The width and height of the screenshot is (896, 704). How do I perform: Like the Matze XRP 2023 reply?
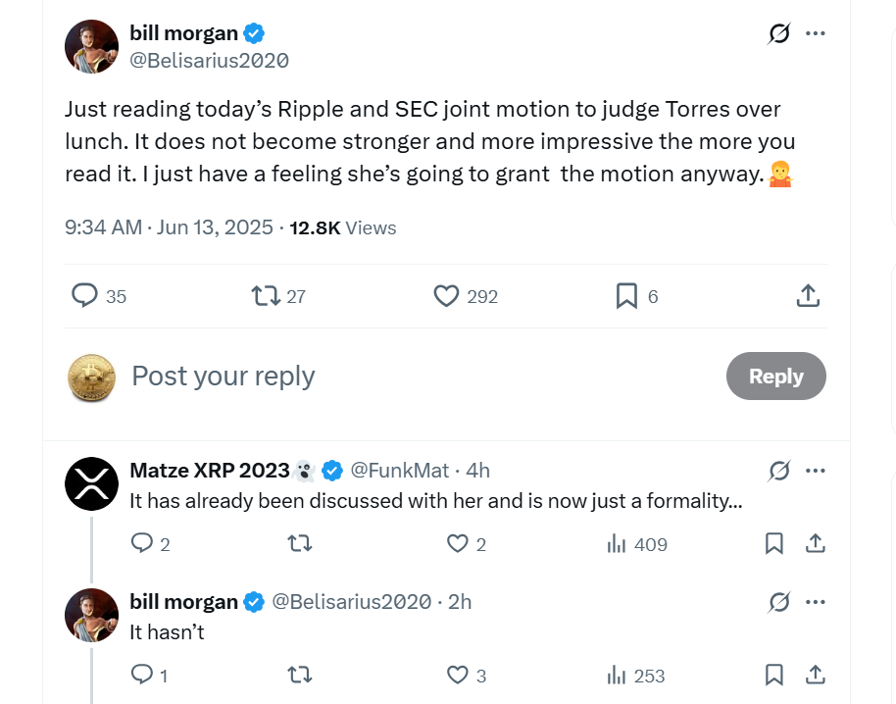pyautogui.click(x=458, y=544)
